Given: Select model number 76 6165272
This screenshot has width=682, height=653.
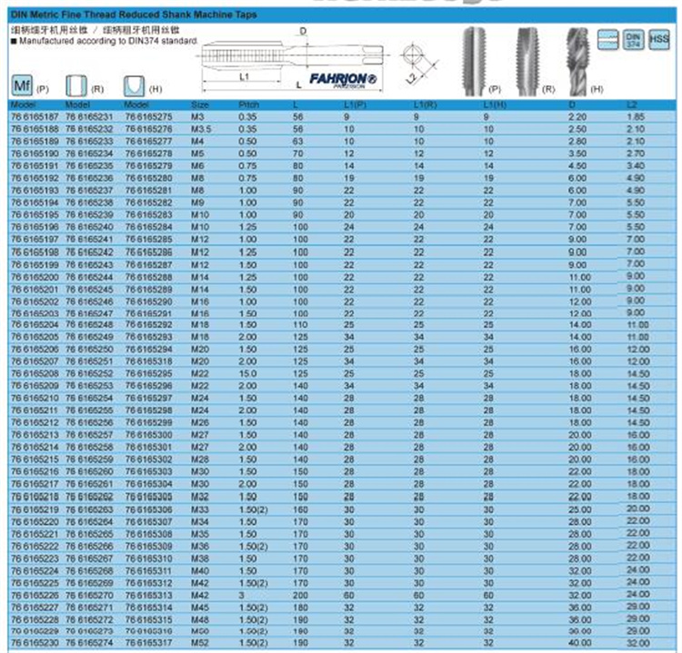Looking at the screenshot, I should pyautogui.click(x=89, y=619).
